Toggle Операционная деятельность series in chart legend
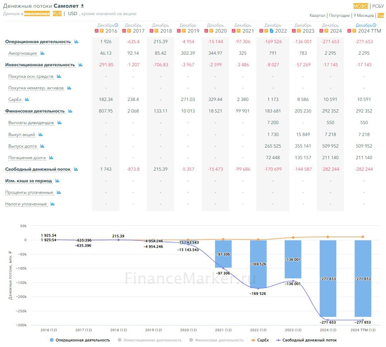 80,340
